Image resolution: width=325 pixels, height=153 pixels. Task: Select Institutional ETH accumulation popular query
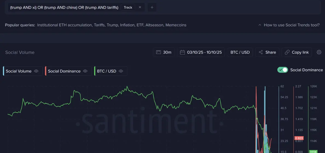pos(65,25)
